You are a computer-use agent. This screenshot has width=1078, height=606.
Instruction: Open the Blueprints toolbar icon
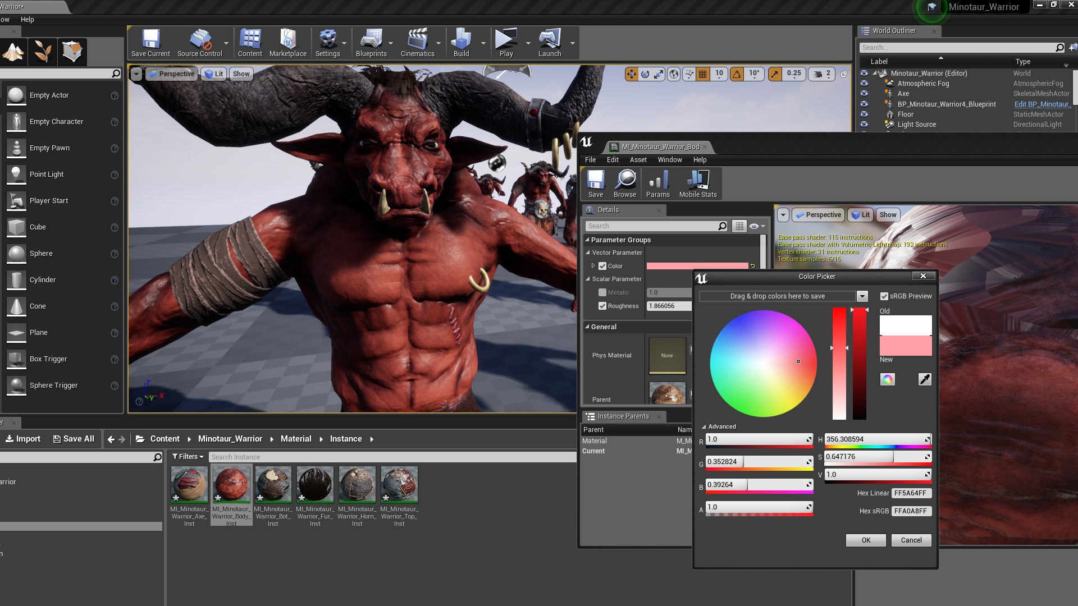(x=371, y=43)
